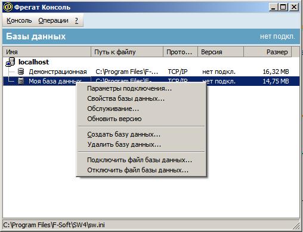Click status bar path C:\Program Files\F-Soft\SW4\sw.ini
Viewport: 303px width, 232px height.
[x=54, y=225]
